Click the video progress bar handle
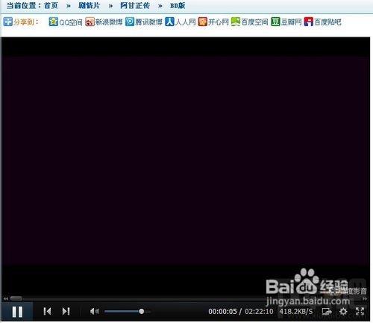373x323 pixels. 16,298
